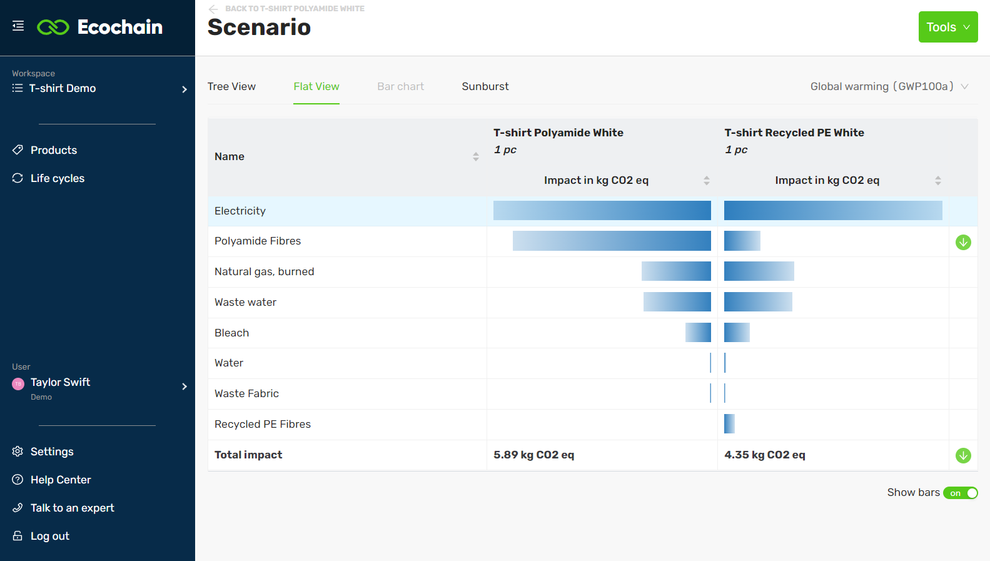Image resolution: width=990 pixels, height=561 pixels.
Task: Sort by the Name column arrows
Action: 476,156
